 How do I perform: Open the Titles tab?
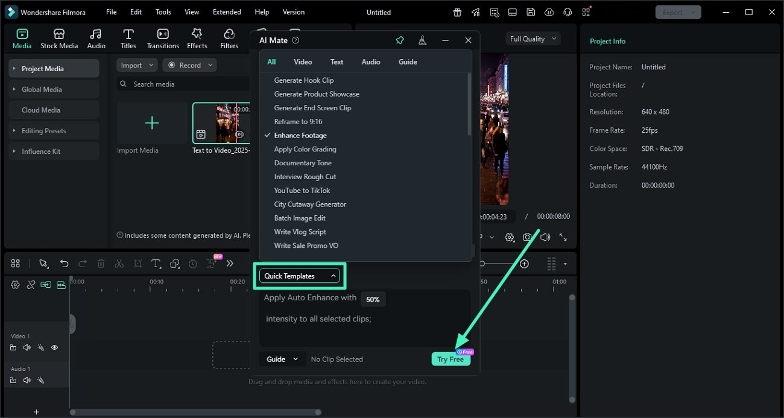coord(128,39)
